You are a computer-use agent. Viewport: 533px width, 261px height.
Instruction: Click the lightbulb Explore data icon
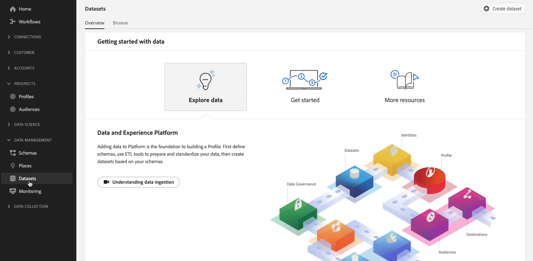[x=206, y=80]
